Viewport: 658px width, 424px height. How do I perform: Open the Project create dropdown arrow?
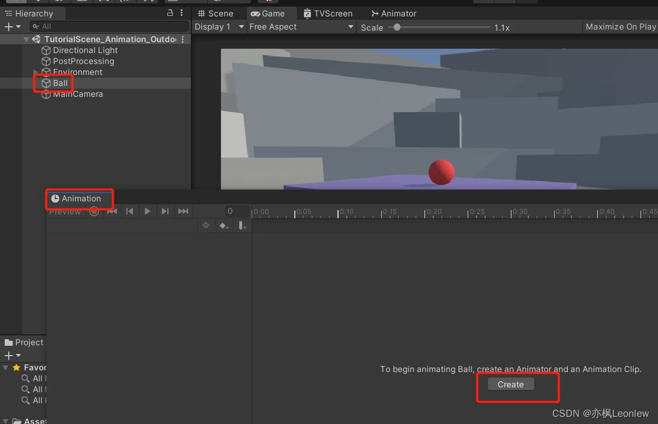click(x=18, y=356)
